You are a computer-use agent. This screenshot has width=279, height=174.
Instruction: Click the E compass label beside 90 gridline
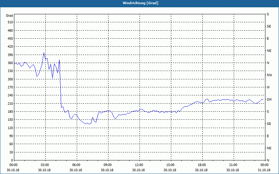click(268, 136)
